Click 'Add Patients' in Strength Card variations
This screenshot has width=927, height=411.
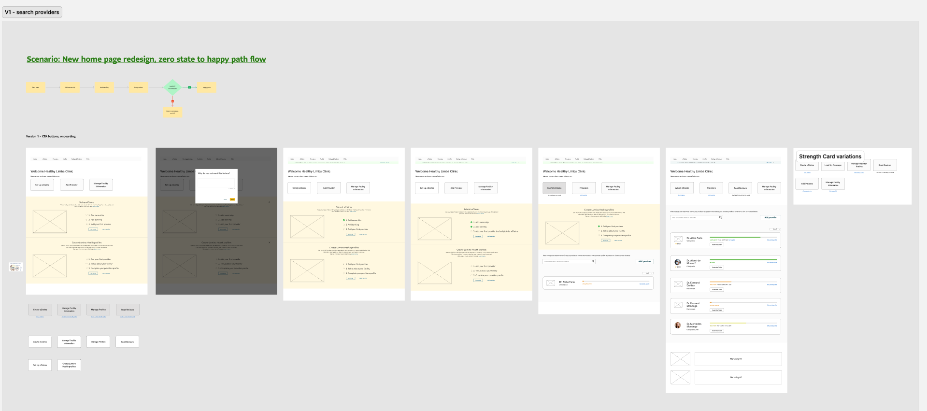(807, 184)
